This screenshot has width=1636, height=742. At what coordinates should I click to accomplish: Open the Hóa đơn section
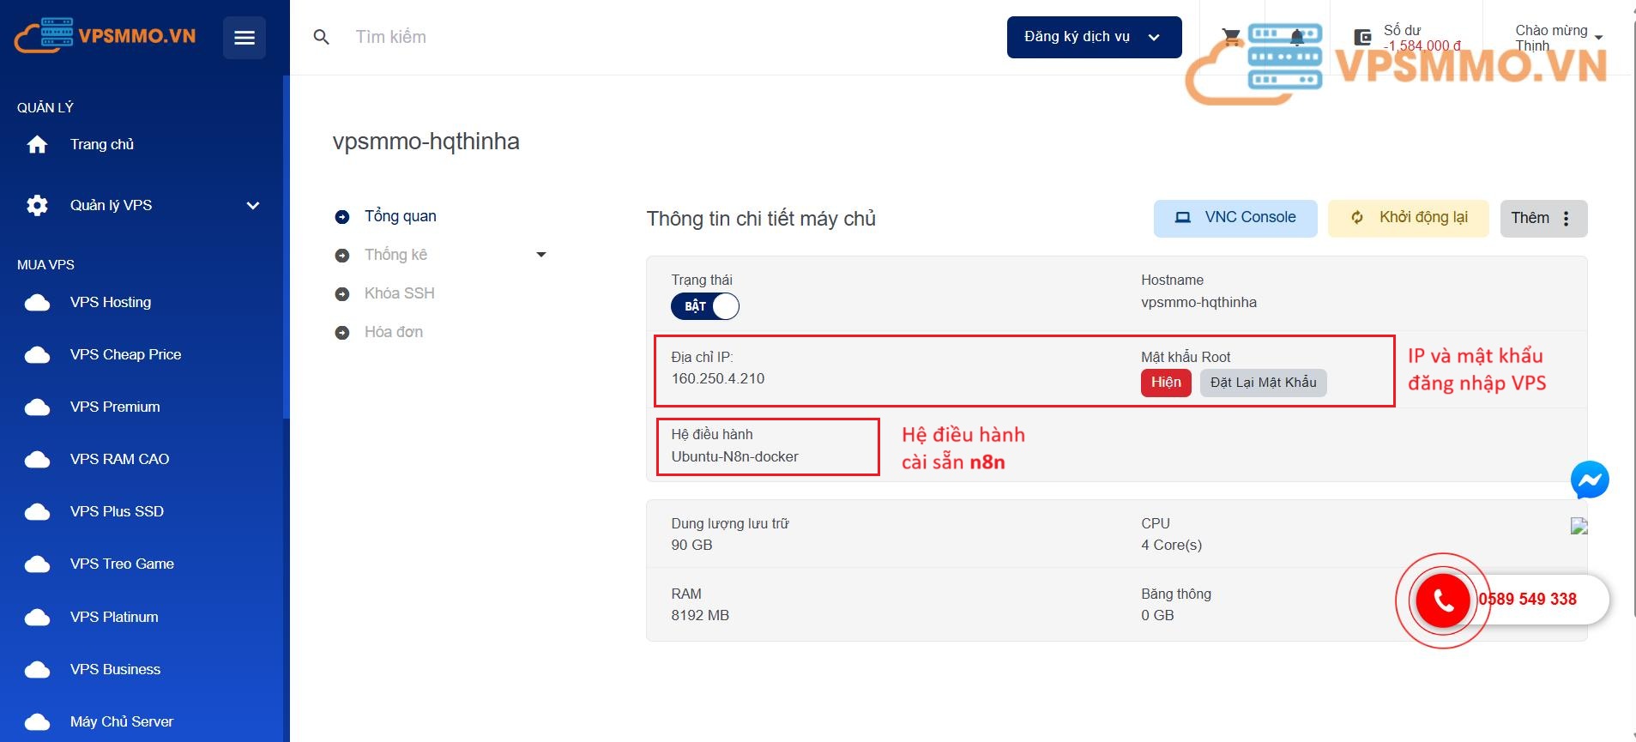pos(393,332)
